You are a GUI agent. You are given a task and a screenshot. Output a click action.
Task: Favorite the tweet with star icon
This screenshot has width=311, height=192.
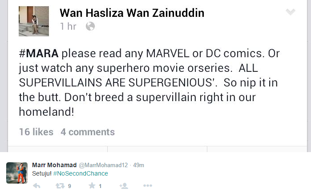(92, 186)
